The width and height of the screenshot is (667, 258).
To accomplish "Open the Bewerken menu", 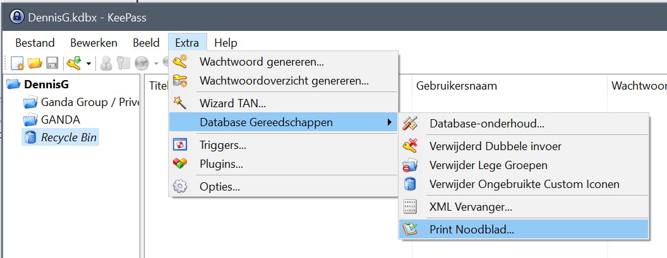I will [93, 43].
